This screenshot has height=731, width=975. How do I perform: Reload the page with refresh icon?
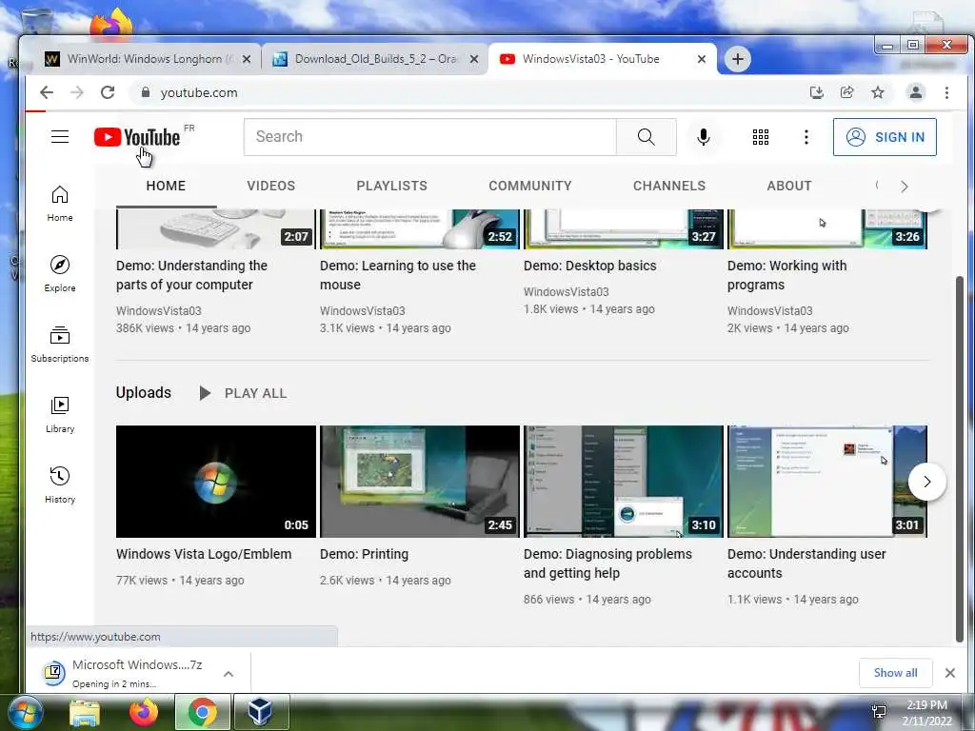108,92
